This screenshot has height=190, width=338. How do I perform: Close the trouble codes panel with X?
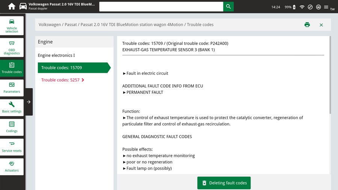pos(321,25)
